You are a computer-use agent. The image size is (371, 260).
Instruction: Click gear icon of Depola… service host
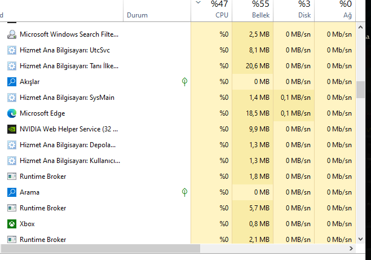(12, 145)
